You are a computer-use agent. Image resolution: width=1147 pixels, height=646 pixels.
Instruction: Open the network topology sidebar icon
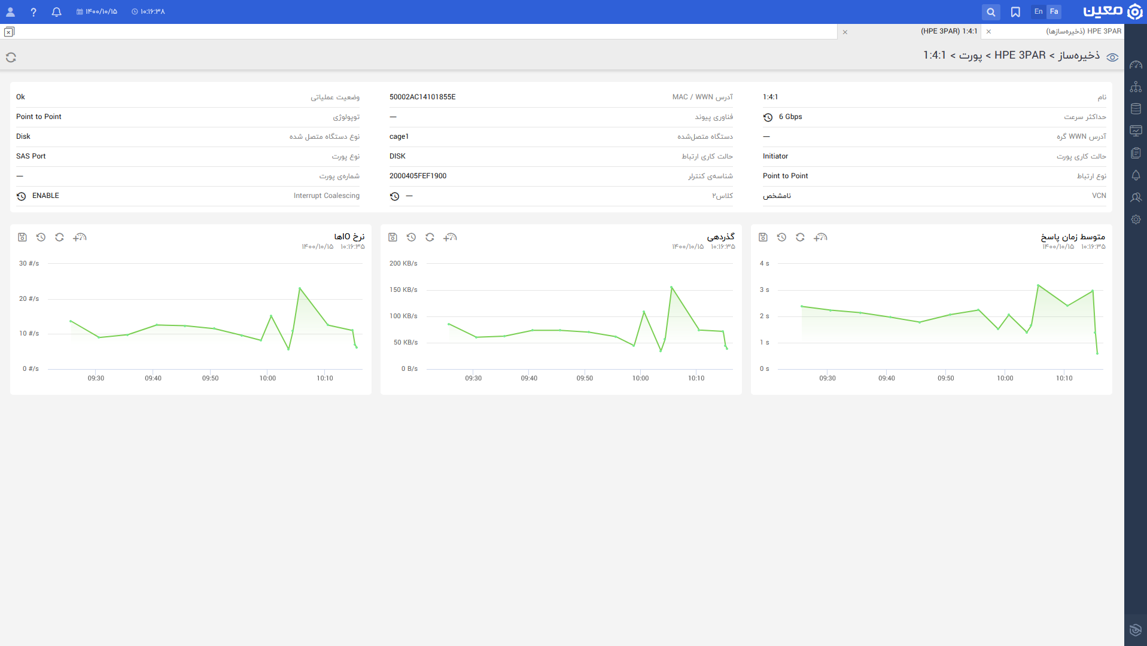(1136, 87)
